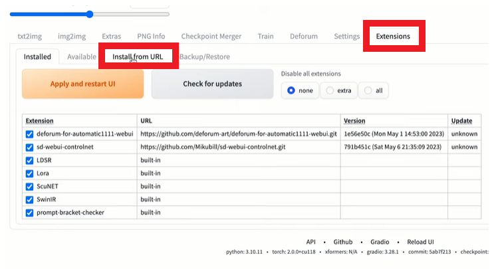
Task: Click the gradio: 3.28.1 footer text
Action: pos(382,252)
